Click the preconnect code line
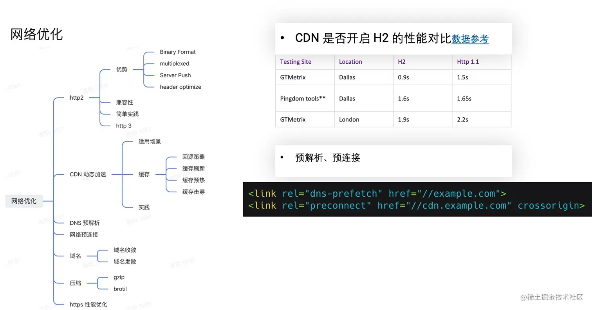 [417, 205]
